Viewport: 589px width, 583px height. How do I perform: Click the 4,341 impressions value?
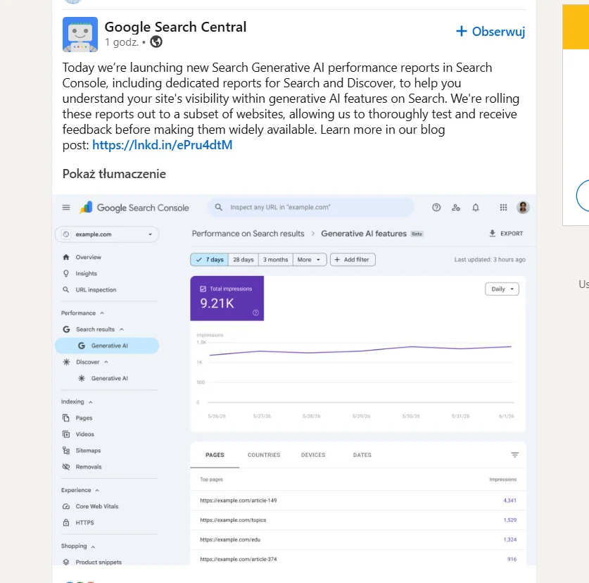[x=509, y=501]
